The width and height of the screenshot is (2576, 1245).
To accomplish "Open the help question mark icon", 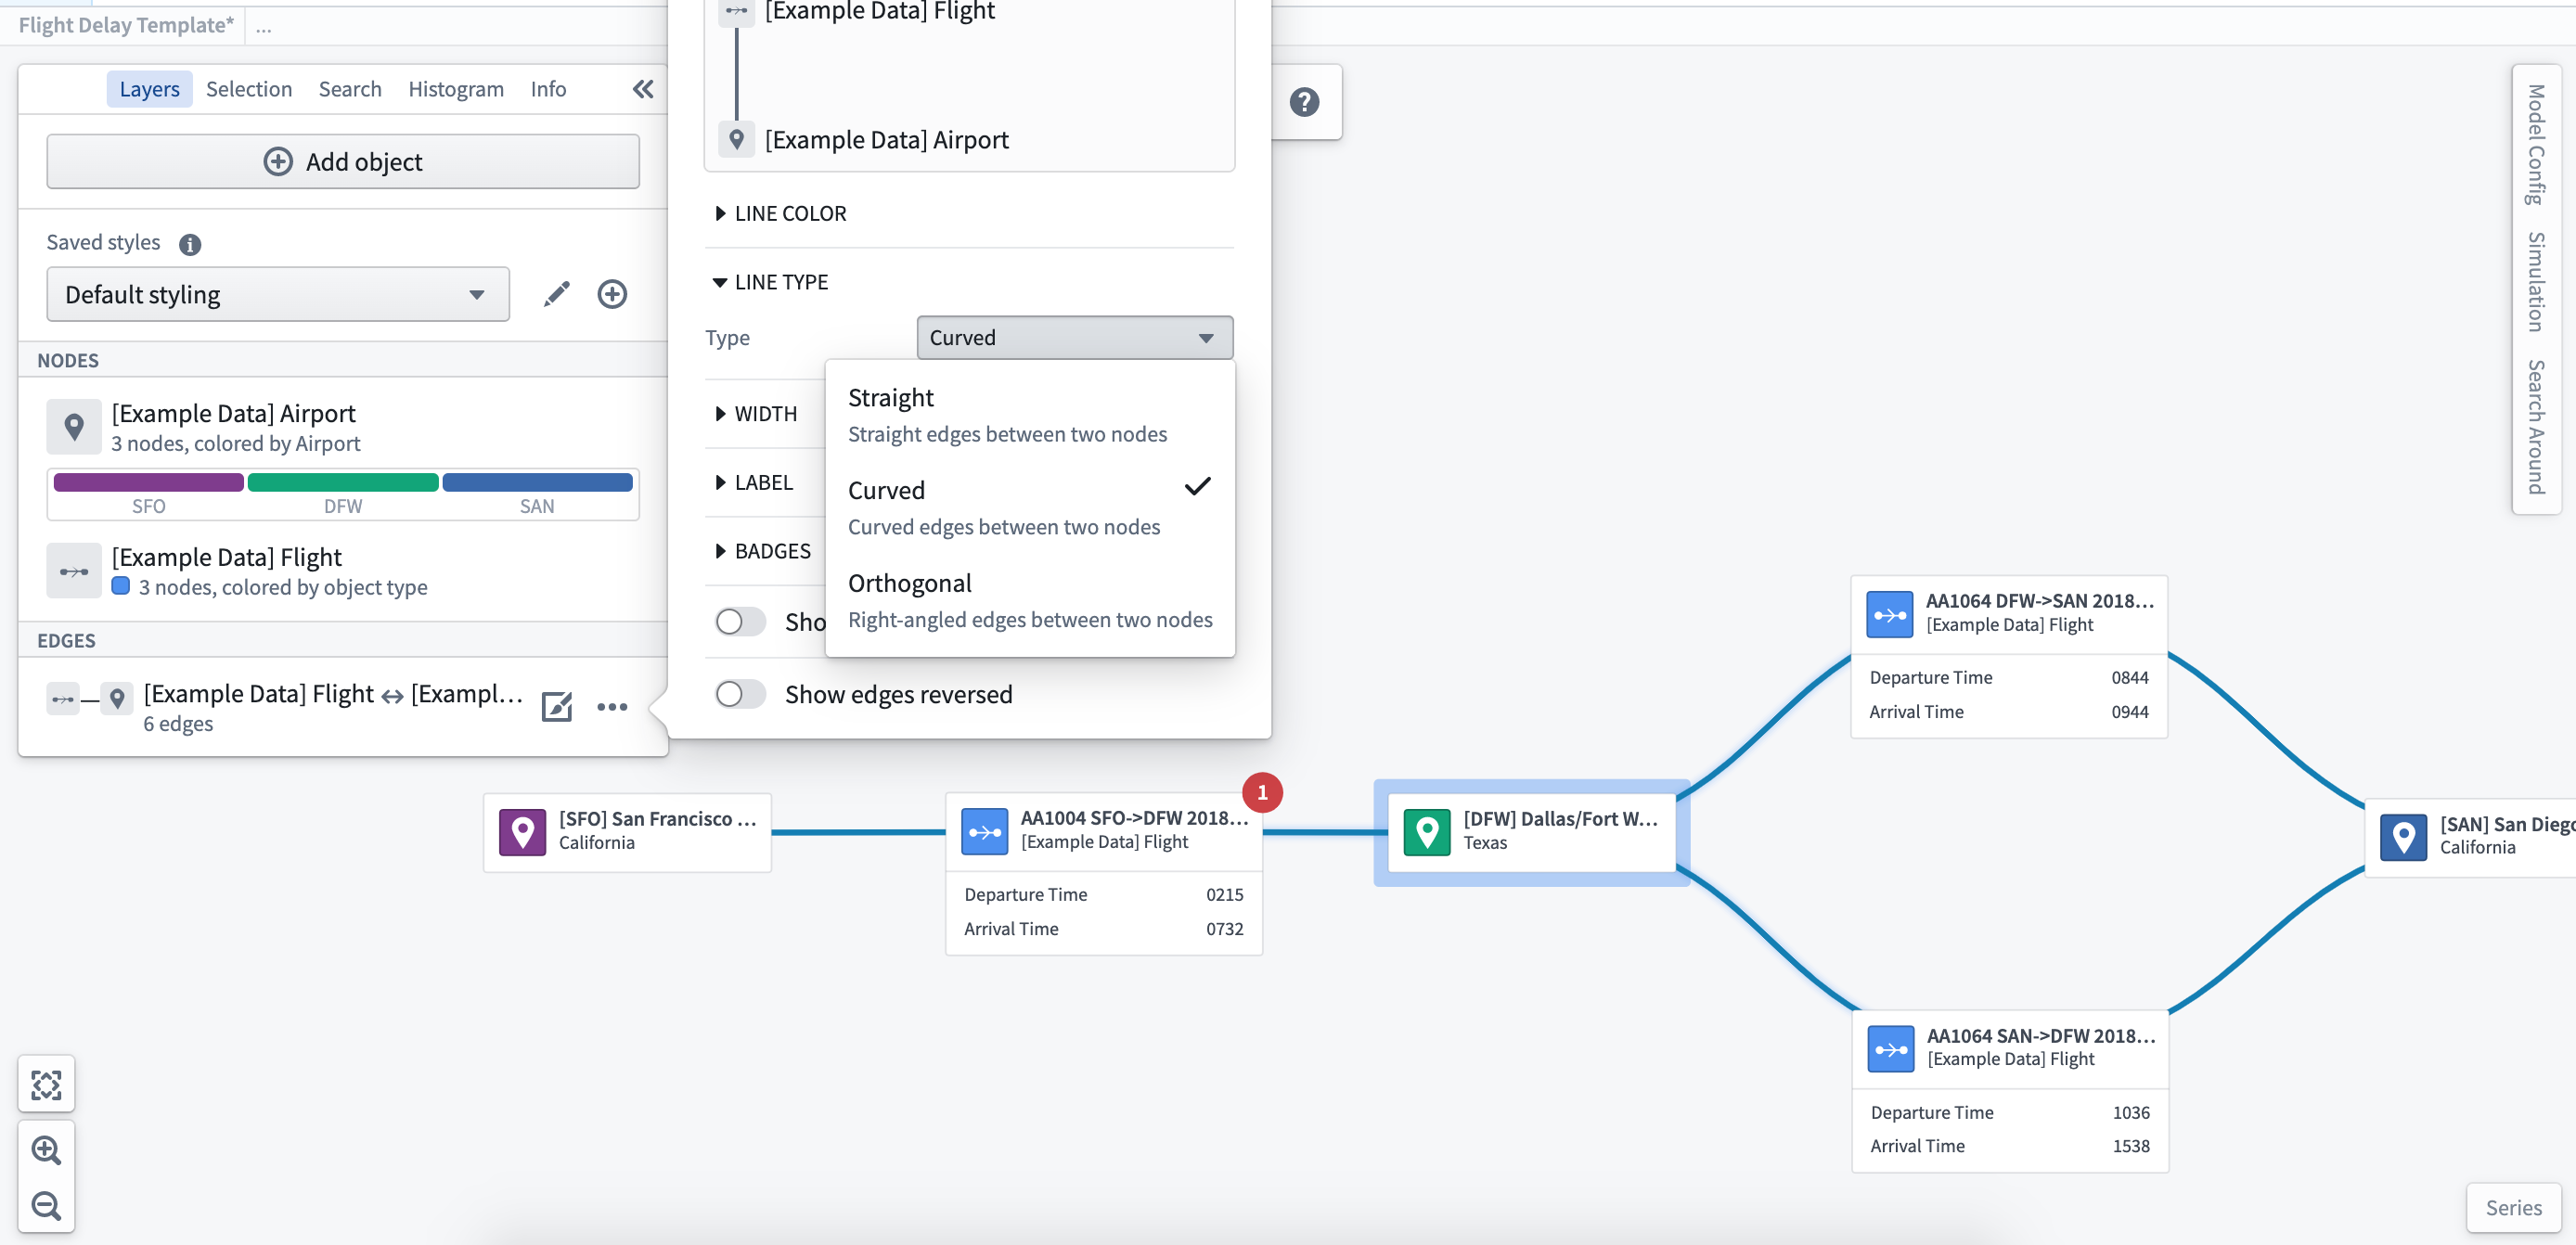I will pyautogui.click(x=1304, y=102).
